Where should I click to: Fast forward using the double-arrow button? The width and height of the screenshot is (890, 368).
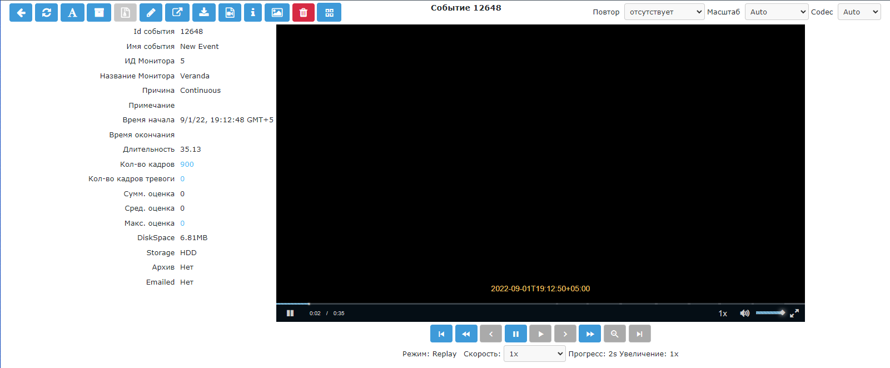click(x=590, y=334)
